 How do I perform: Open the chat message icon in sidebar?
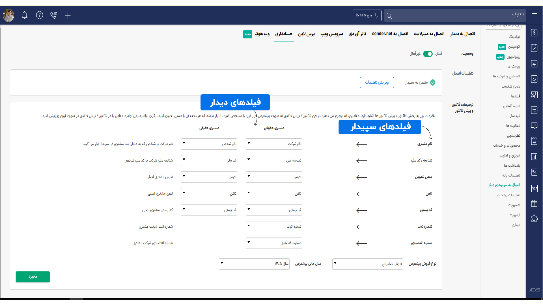coord(534,126)
